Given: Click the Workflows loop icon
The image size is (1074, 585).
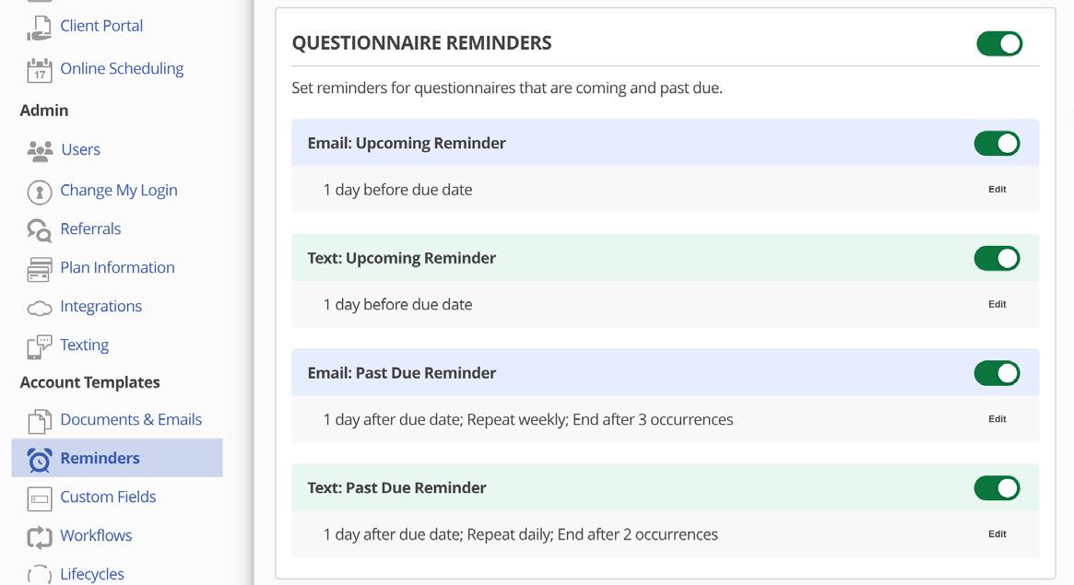Looking at the screenshot, I should coord(39,537).
